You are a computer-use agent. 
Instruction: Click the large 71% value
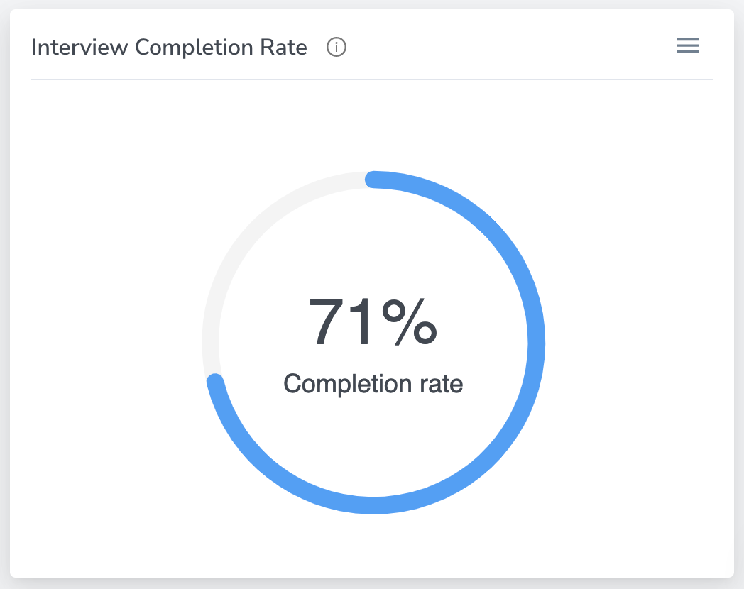click(x=373, y=322)
